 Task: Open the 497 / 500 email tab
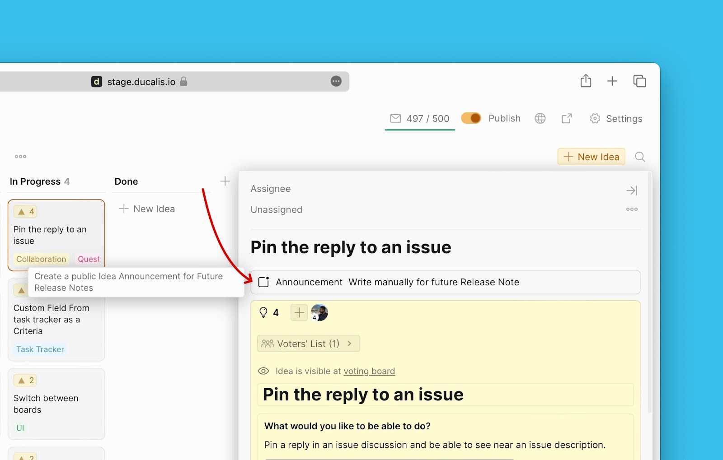(420, 119)
